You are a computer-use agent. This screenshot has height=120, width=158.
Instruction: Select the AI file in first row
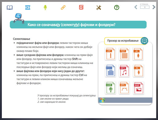click(138, 54)
